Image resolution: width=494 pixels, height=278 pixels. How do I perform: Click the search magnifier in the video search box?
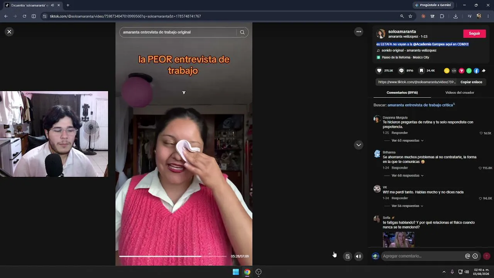pyautogui.click(x=242, y=32)
